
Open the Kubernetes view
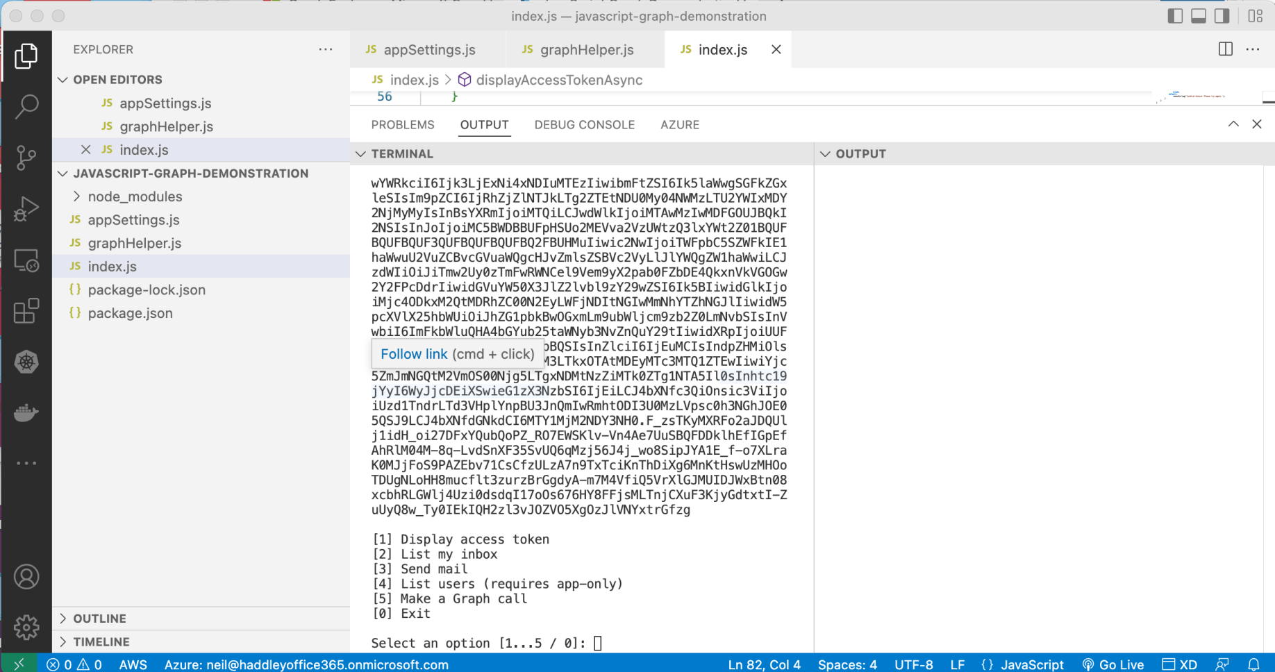[x=26, y=362]
